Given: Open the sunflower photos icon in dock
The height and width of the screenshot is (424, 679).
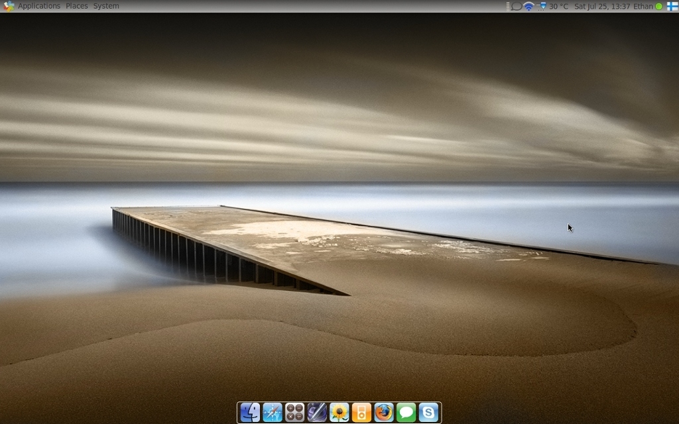Looking at the screenshot, I should (339, 412).
